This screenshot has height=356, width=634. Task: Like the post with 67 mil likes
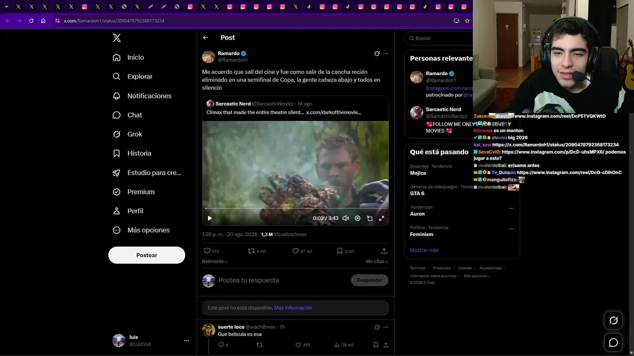tap(302, 251)
